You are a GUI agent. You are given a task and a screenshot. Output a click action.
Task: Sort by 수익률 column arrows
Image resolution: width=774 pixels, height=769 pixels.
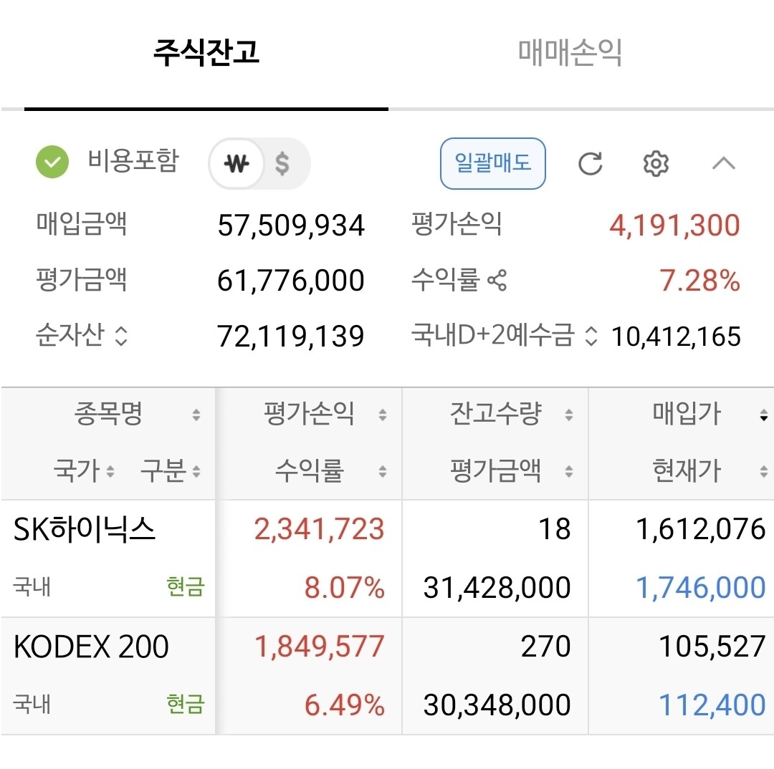click(x=383, y=472)
